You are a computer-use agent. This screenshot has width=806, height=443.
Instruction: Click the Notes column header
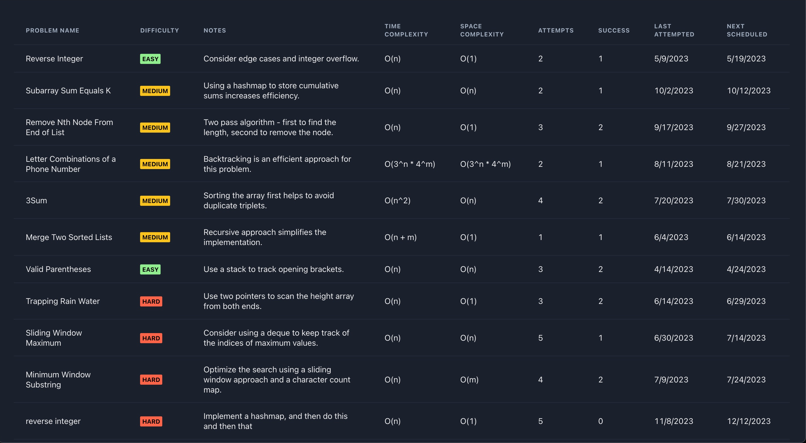pos(215,30)
